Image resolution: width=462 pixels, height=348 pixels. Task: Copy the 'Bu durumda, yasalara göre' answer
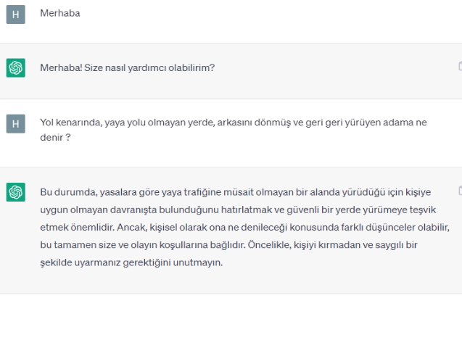coord(460,190)
